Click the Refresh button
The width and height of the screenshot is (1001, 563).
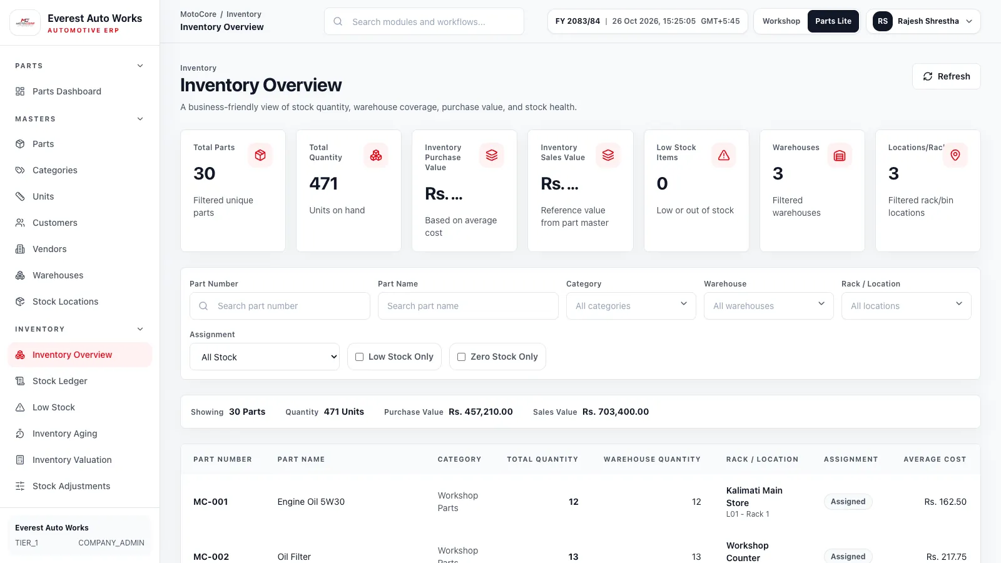point(946,76)
